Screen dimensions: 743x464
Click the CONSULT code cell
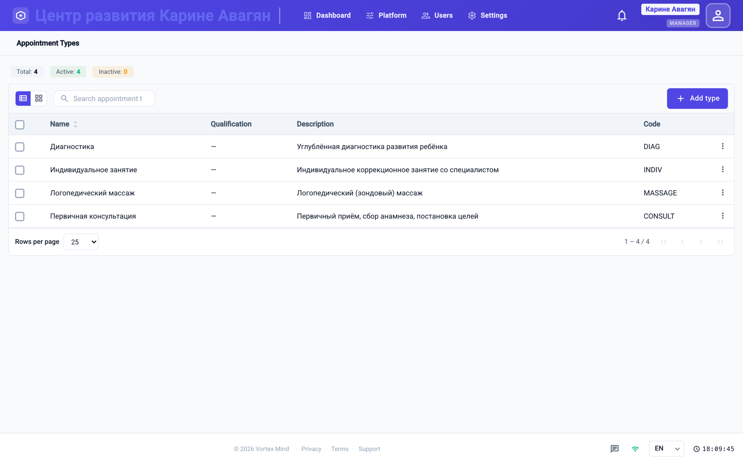[x=659, y=216]
